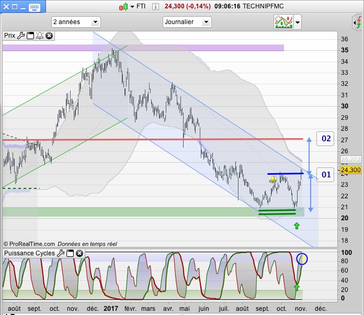This screenshot has height=315, width=364.
Task: Click the 'Puissance Cycles' panel label
Action: (29, 253)
